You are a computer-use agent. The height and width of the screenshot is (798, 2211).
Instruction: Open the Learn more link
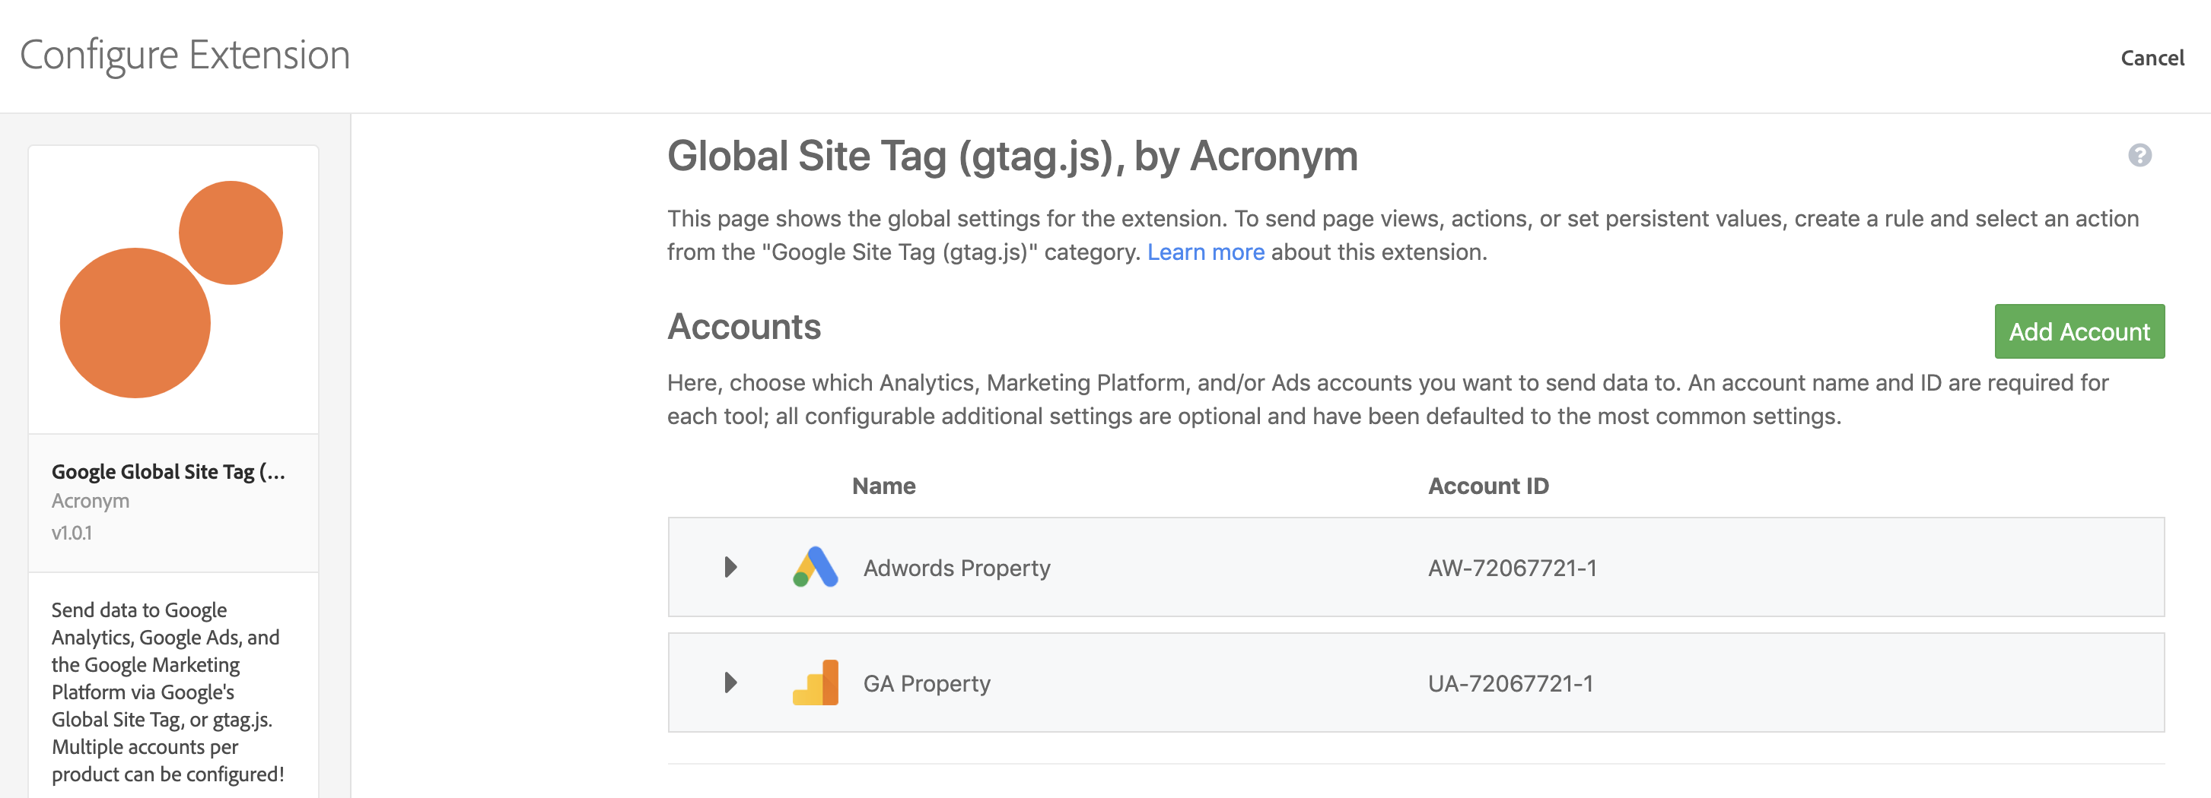[1205, 252]
